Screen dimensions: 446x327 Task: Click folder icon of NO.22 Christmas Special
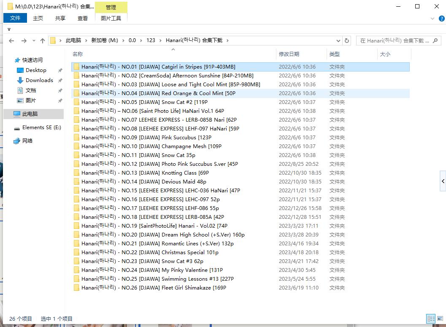click(x=76, y=253)
